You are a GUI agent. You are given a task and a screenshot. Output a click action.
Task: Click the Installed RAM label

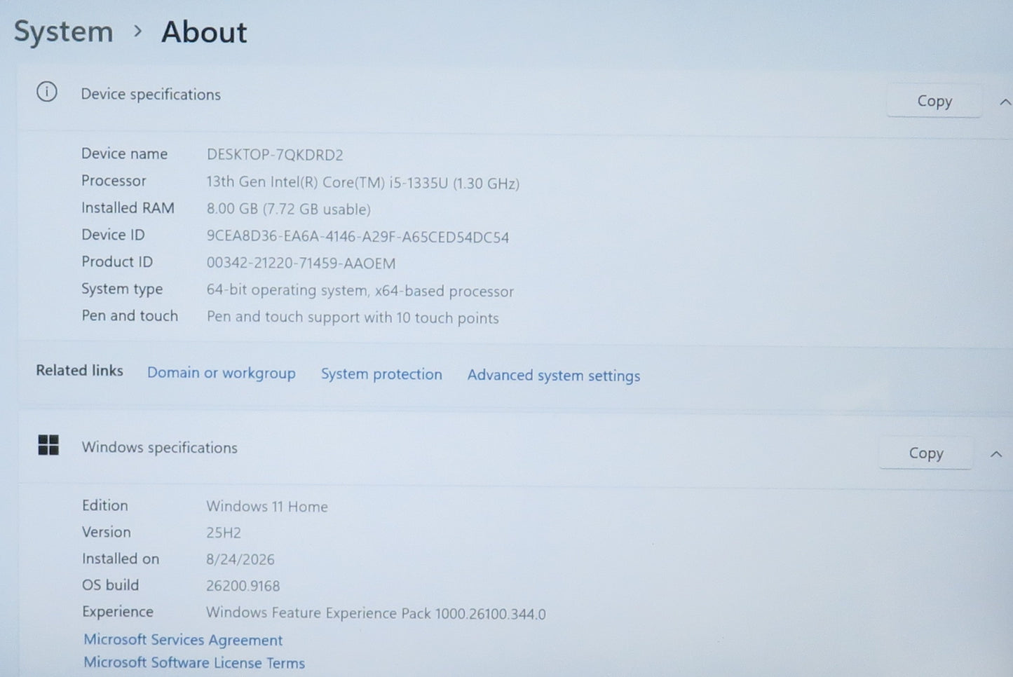click(128, 208)
